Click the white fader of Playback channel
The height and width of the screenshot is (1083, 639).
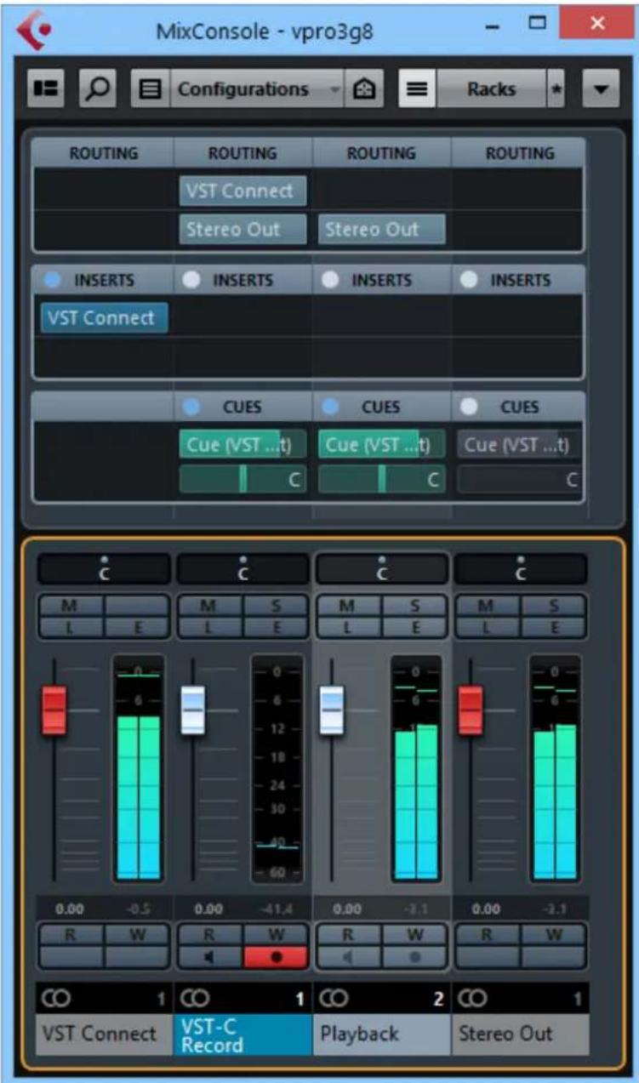point(331,710)
